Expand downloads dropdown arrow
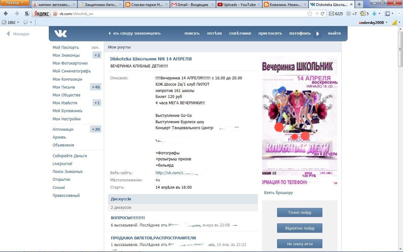Viewport: 403px width, 252px height. 379,14
